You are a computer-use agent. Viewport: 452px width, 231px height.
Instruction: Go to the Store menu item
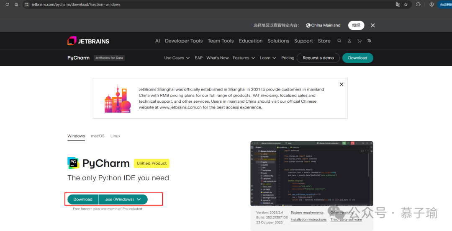point(324,41)
